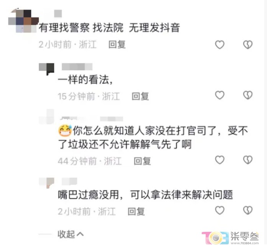Dislike the reply '一样的看法'

(247, 95)
